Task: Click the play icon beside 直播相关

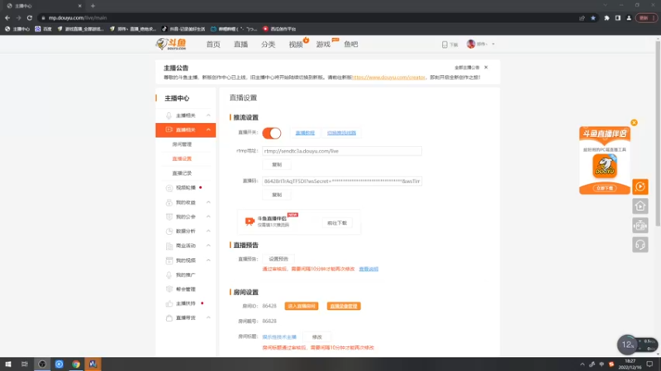Action: click(169, 129)
